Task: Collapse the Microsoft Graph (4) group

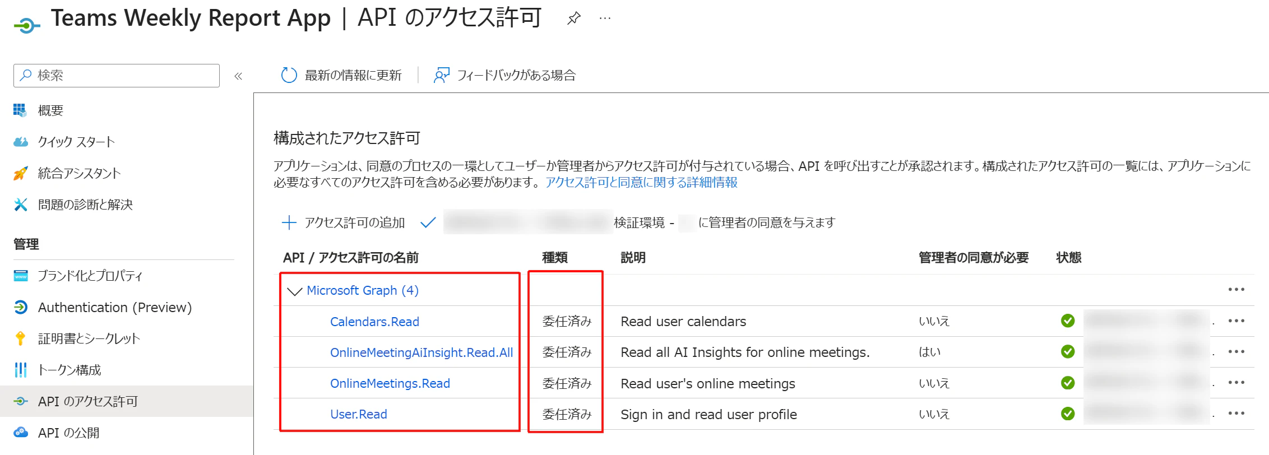Action: pos(294,291)
